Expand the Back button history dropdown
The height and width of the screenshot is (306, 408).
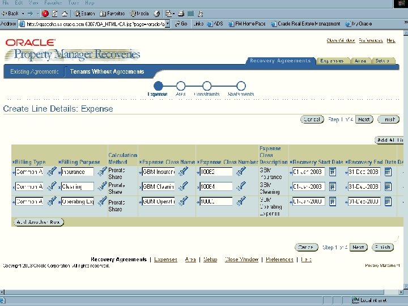23,14
